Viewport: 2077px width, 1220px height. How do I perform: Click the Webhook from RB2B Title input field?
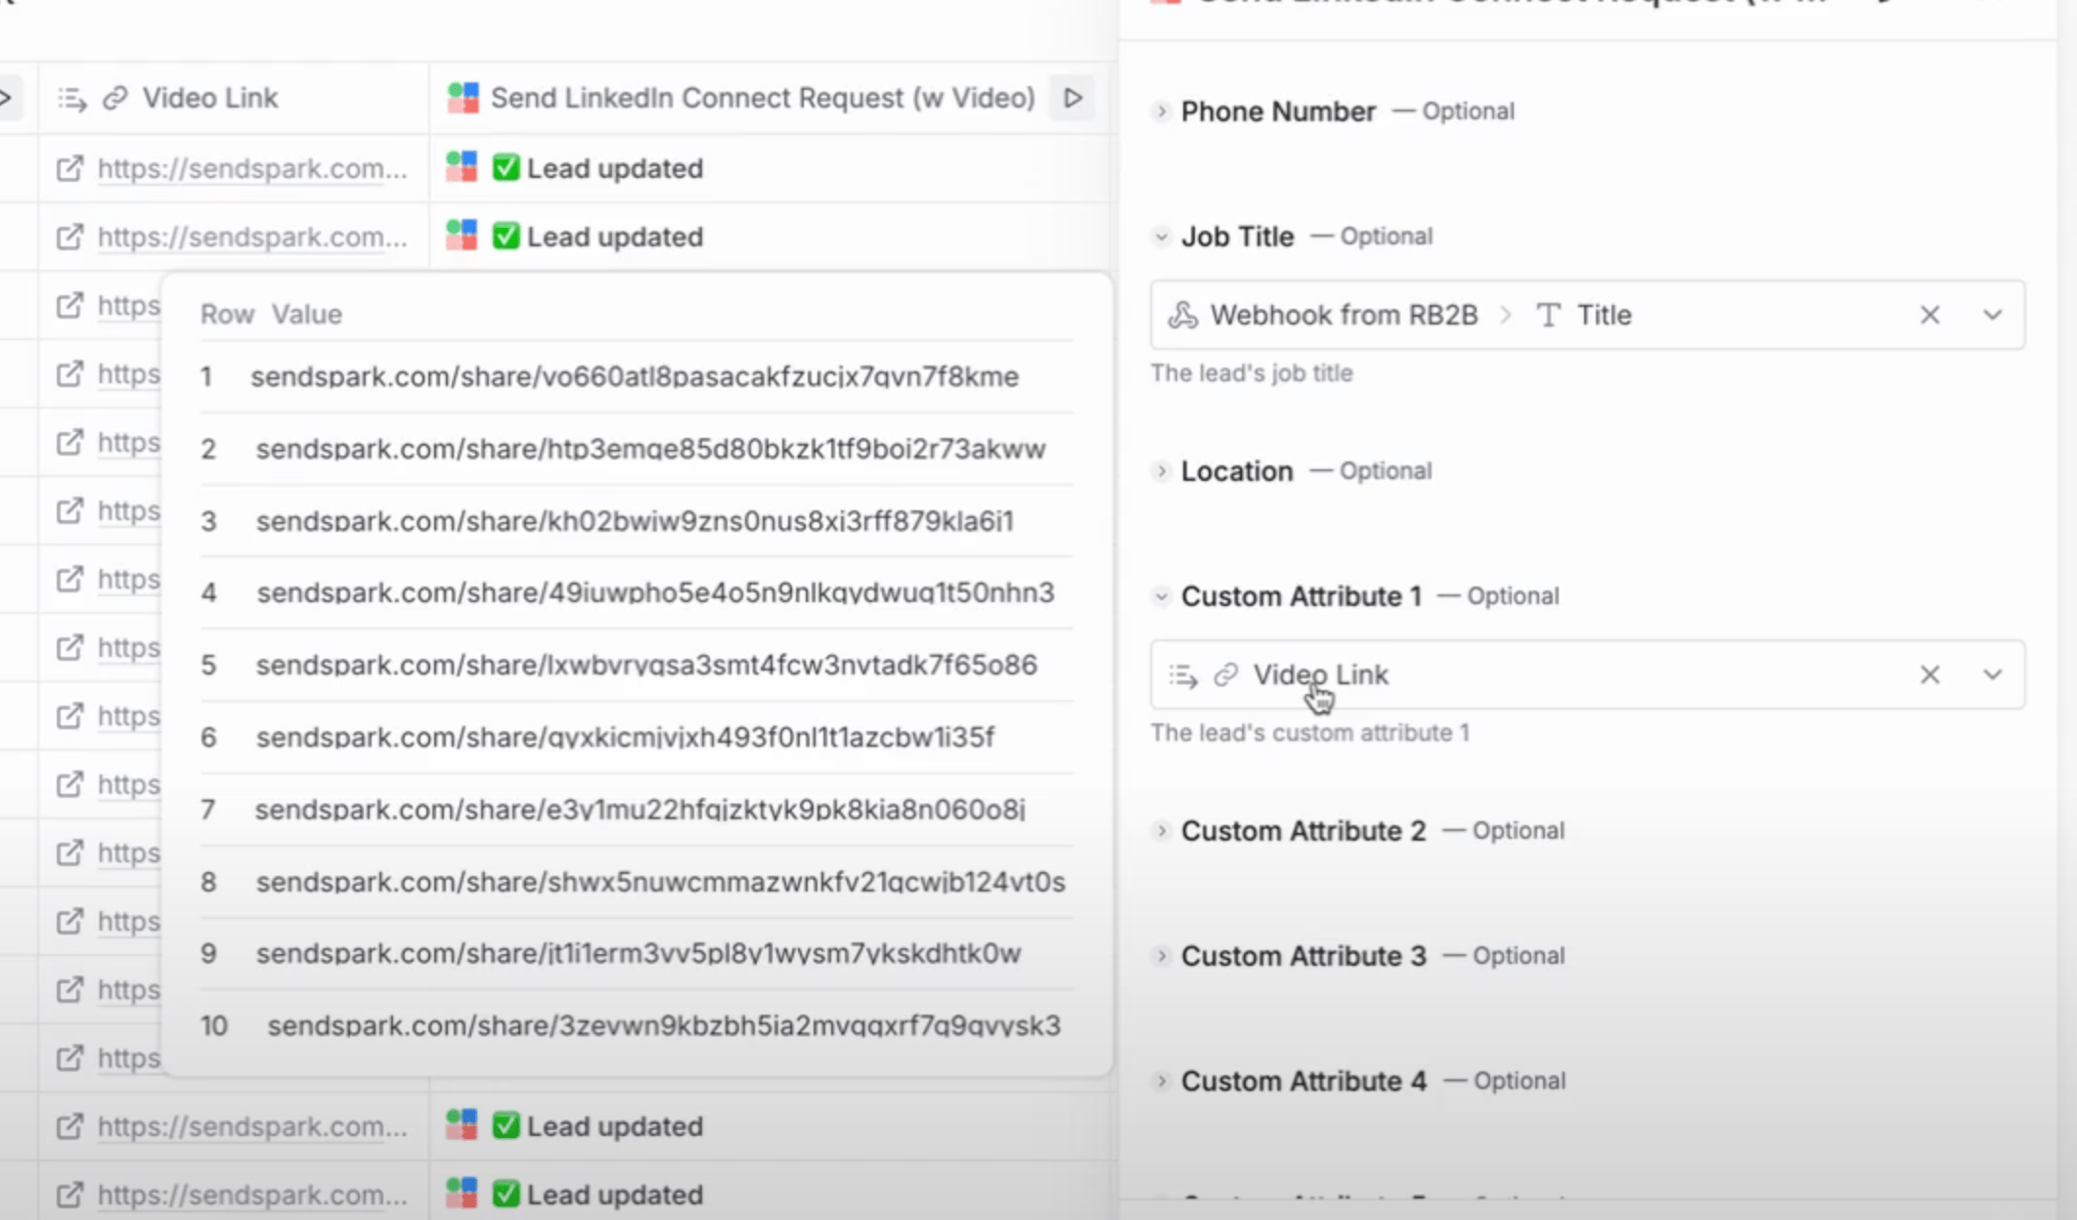tap(1587, 315)
